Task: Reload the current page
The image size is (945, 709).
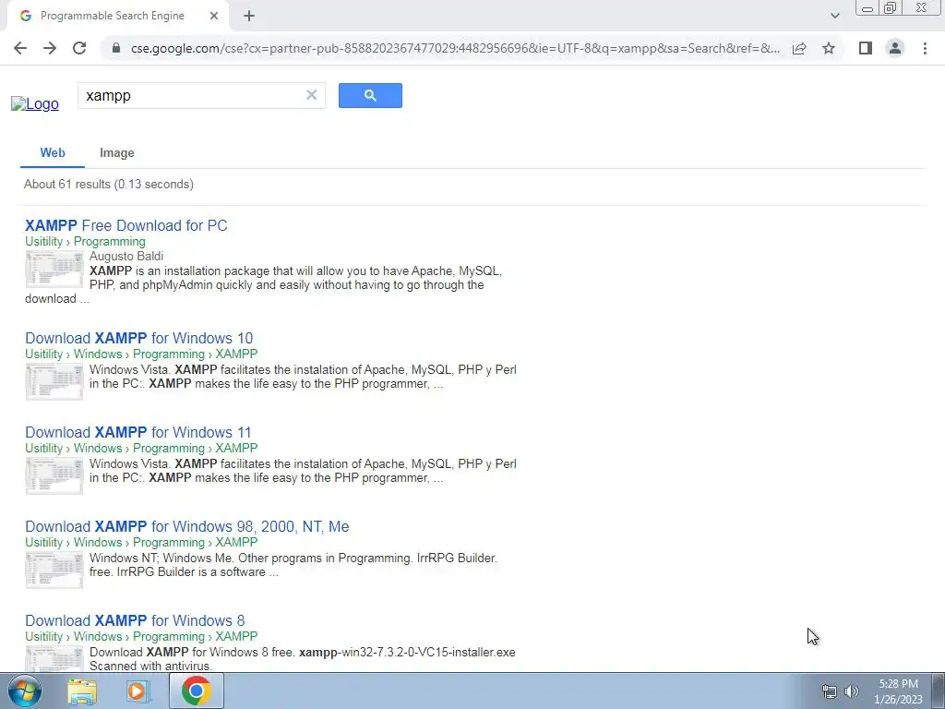Action: pyautogui.click(x=79, y=48)
